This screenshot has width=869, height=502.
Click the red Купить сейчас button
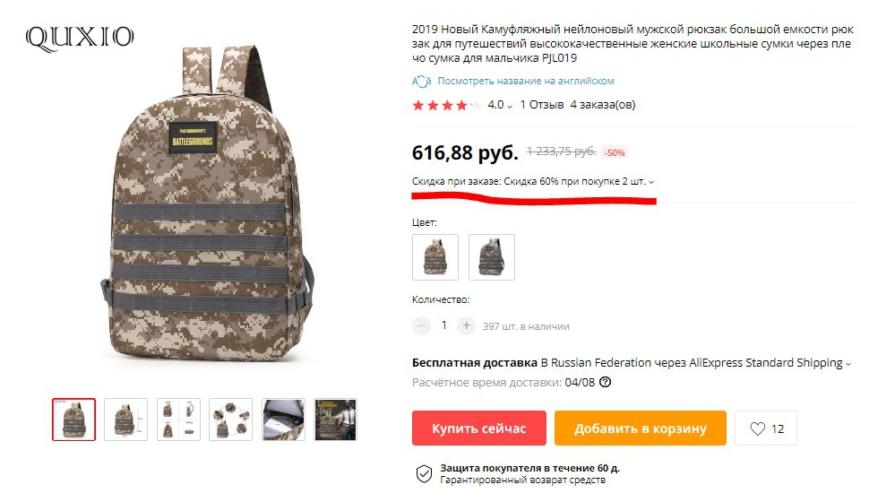[478, 428]
